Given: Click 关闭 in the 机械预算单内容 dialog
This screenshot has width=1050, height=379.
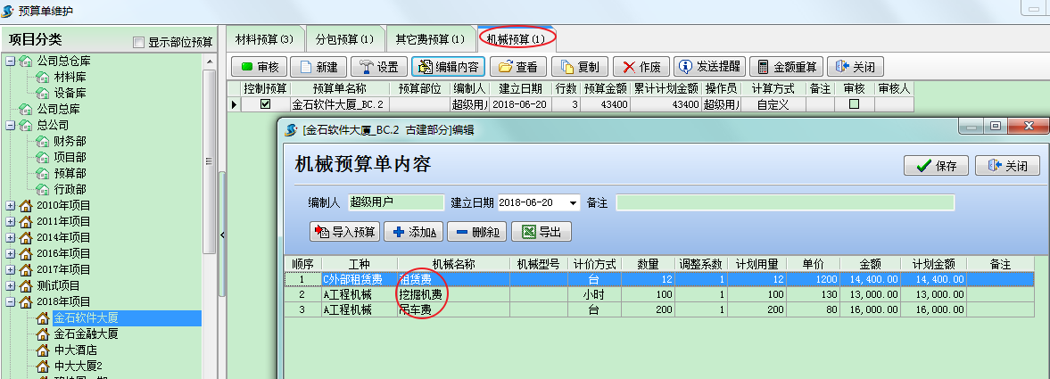Looking at the screenshot, I should tap(1007, 165).
